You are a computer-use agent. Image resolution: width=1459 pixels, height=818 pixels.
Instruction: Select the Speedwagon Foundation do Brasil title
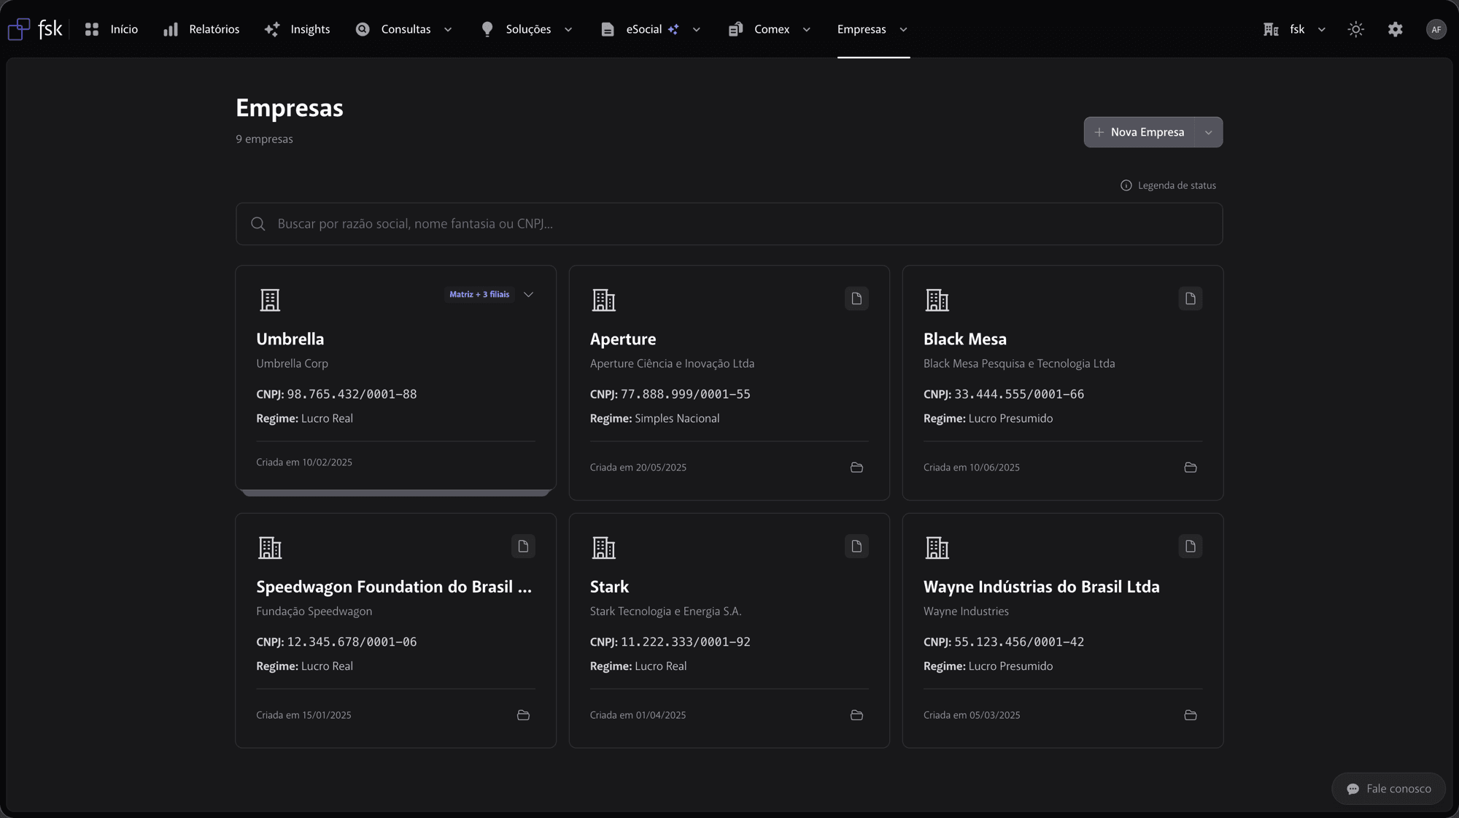(394, 587)
